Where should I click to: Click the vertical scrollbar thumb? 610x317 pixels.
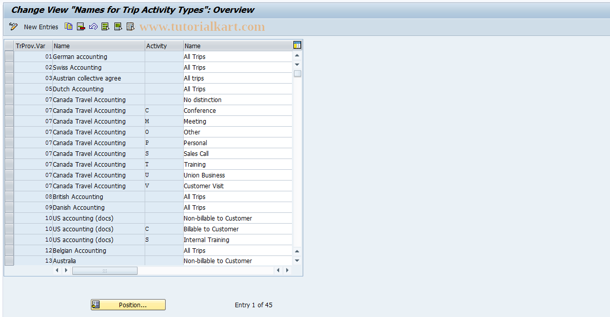click(x=298, y=73)
